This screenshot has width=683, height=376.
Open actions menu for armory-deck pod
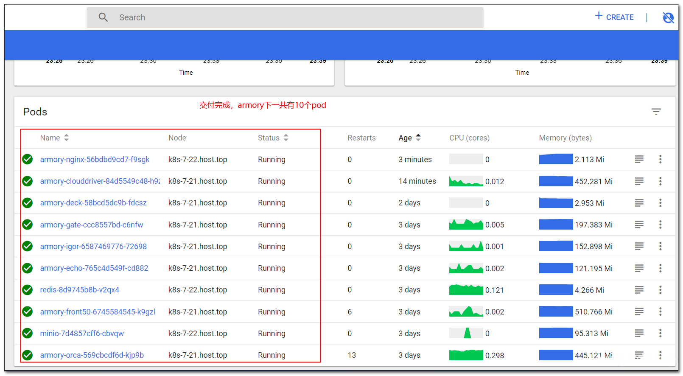[x=660, y=203]
